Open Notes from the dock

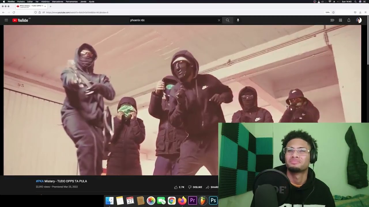(x=120, y=200)
